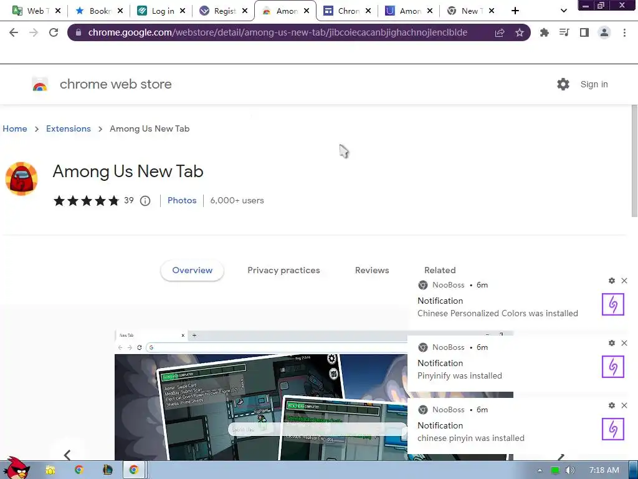Click the 6,000+ users text
Viewport: 638px width, 479px height.
237,200
